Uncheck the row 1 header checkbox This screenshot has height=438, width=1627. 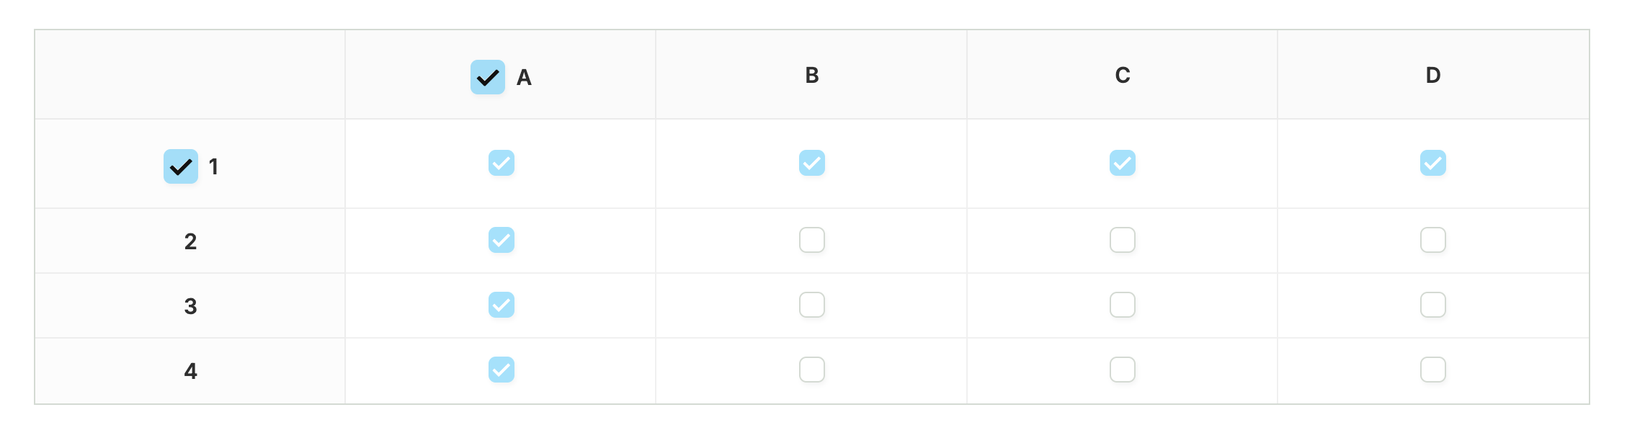tap(181, 166)
